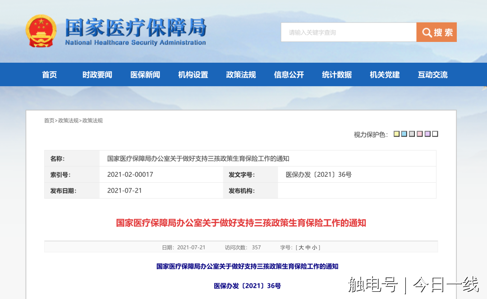The image size is (487, 299).
Task: Open the 信息公开 navigation item
Action: coord(289,74)
